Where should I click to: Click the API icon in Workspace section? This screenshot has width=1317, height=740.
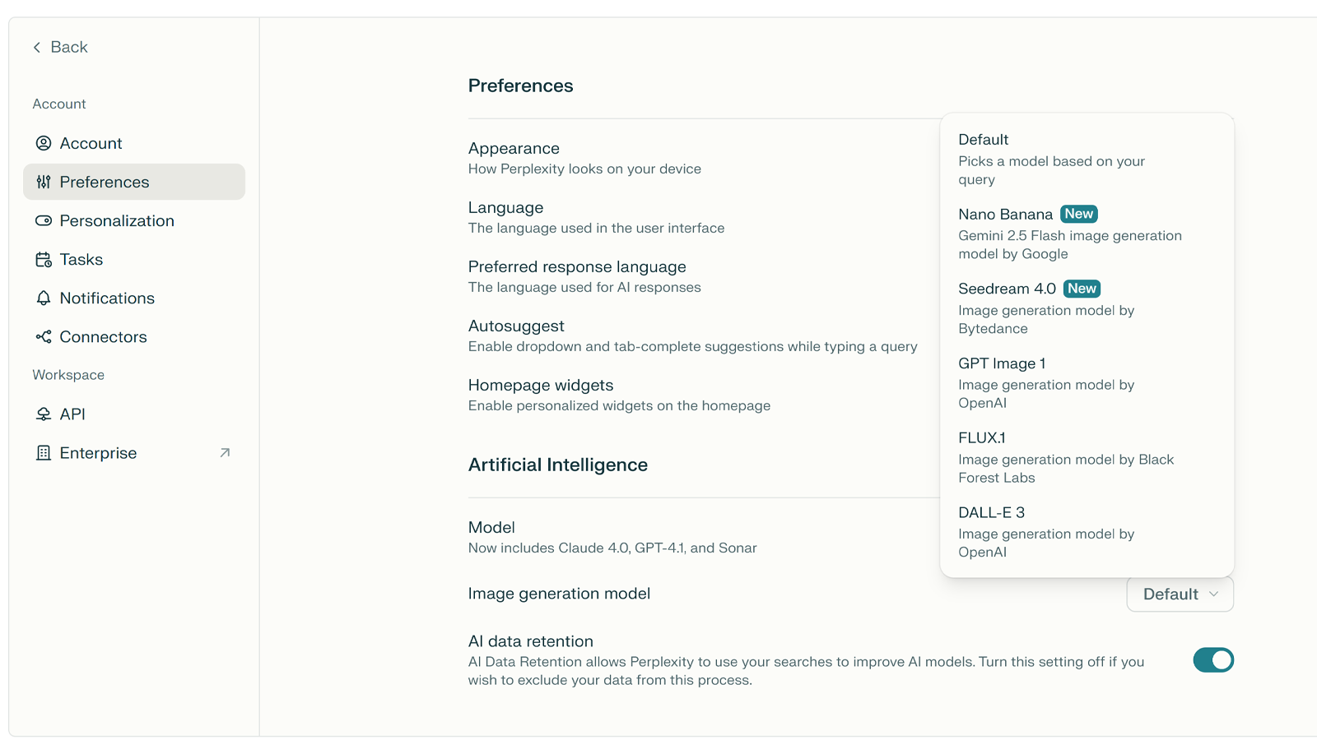pos(44,414)
